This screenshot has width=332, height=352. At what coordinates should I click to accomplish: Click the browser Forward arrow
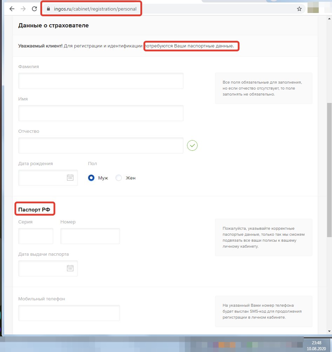pos(23,9)
